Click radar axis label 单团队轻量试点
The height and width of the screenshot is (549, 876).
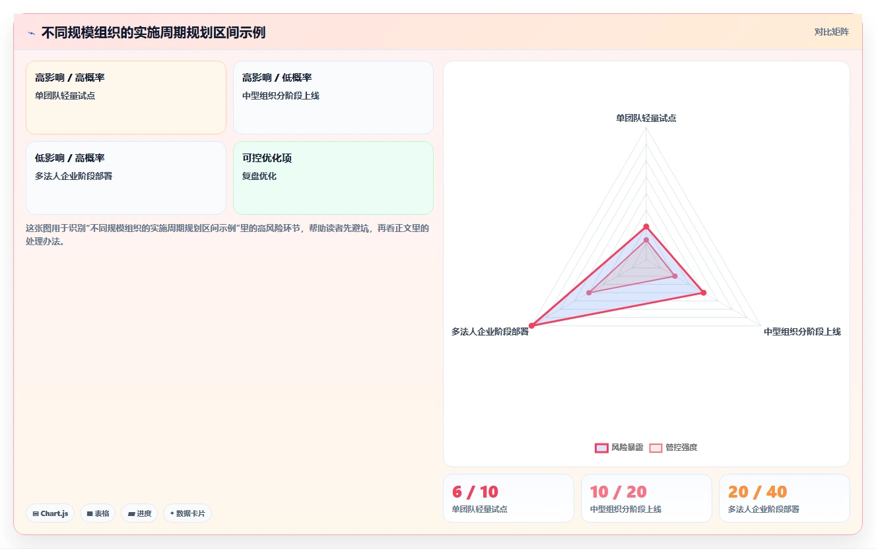[646, 118]
